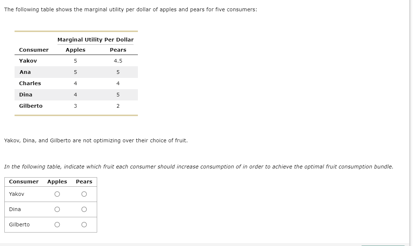Select the Apples radio button for Dina
This screenshot has height=246, width=414.
[57, 209]
